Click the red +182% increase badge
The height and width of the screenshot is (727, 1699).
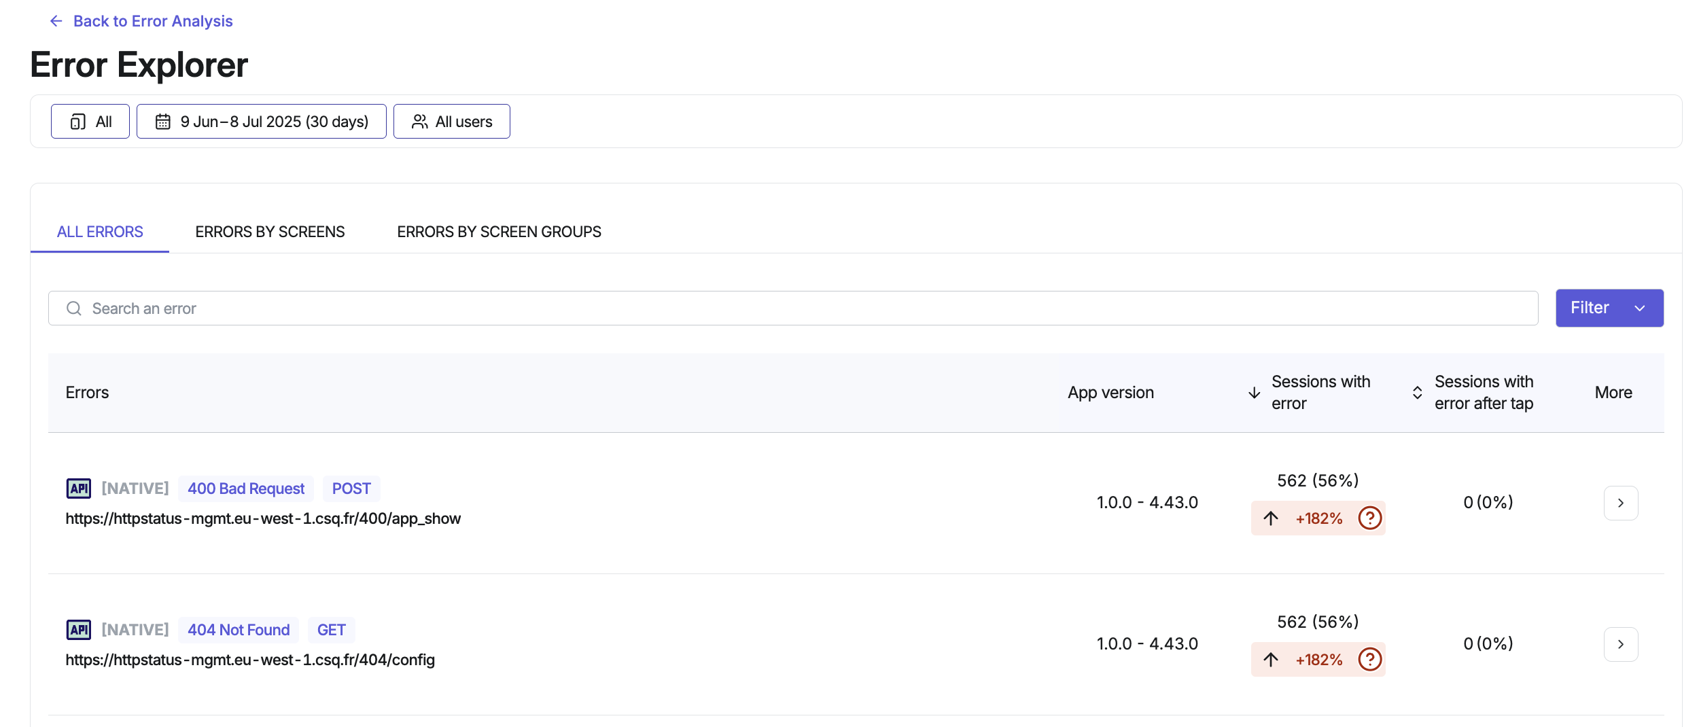click(x=1318, y=518)
